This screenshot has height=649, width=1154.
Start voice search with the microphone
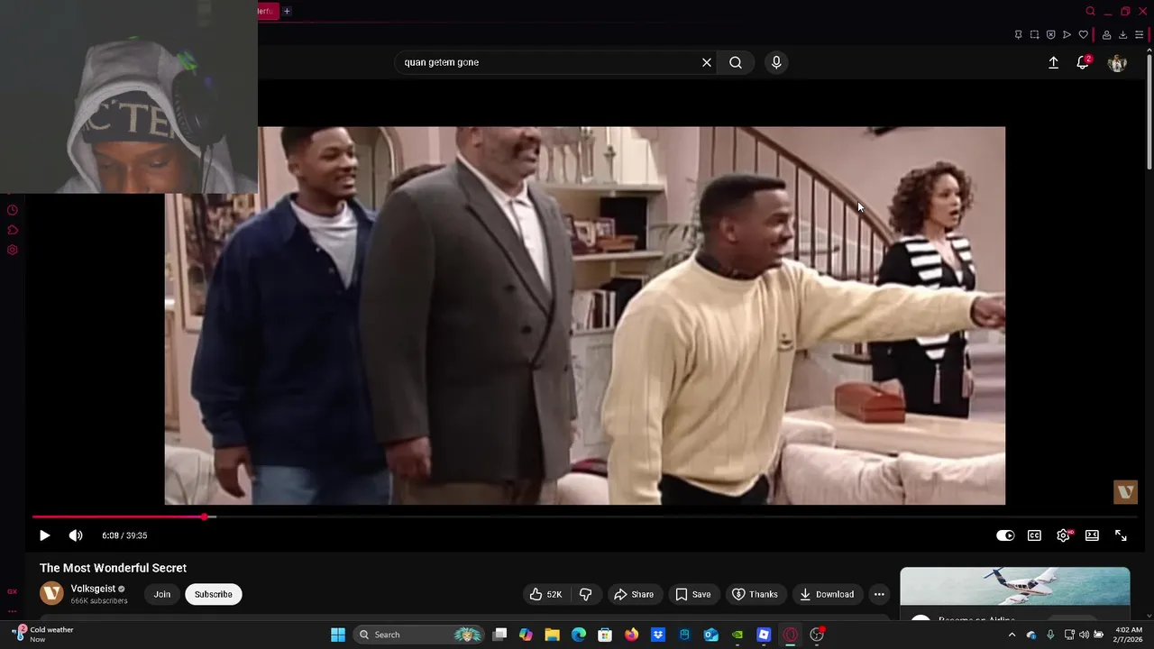[x=776, y=62]
